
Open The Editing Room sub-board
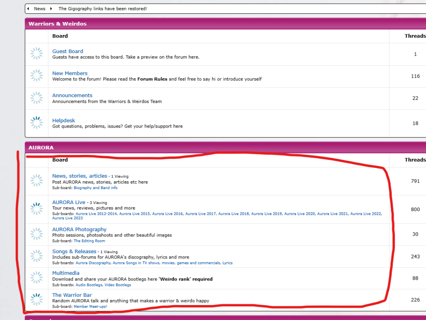tap(89, 241)
